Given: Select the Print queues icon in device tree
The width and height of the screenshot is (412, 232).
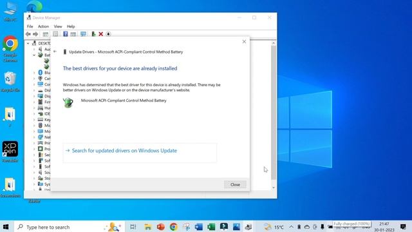Looking at the screenshot, I should click(x=40, y=143).
